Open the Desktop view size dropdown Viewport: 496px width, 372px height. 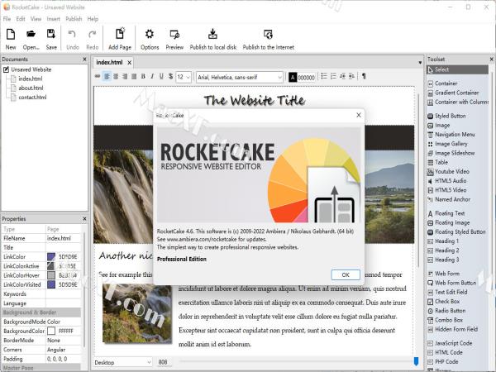click(x=123, y=362)
